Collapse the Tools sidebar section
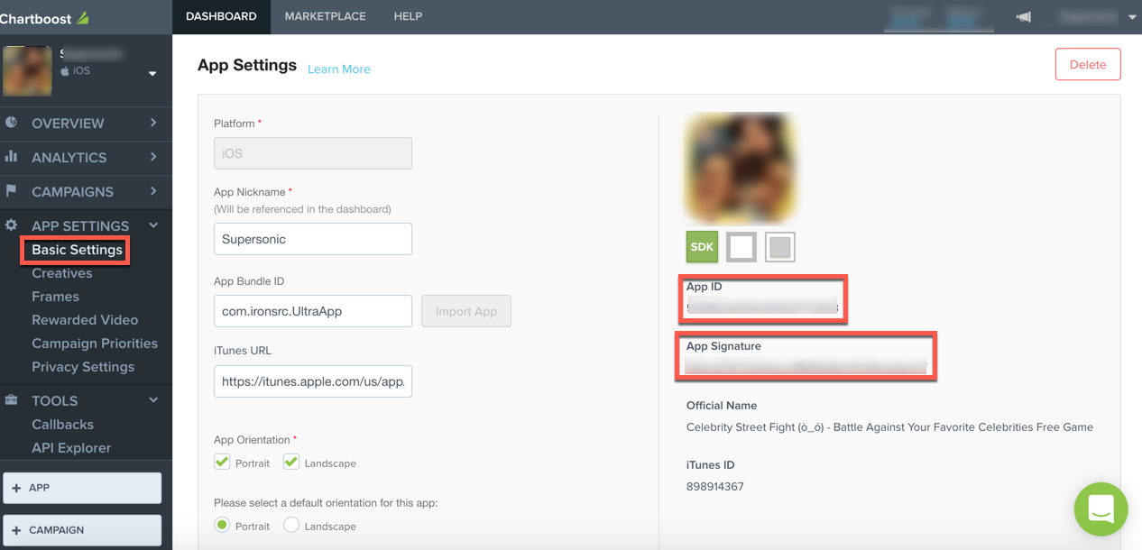This screenshot has width=1142, height=550. click(153, 400)
